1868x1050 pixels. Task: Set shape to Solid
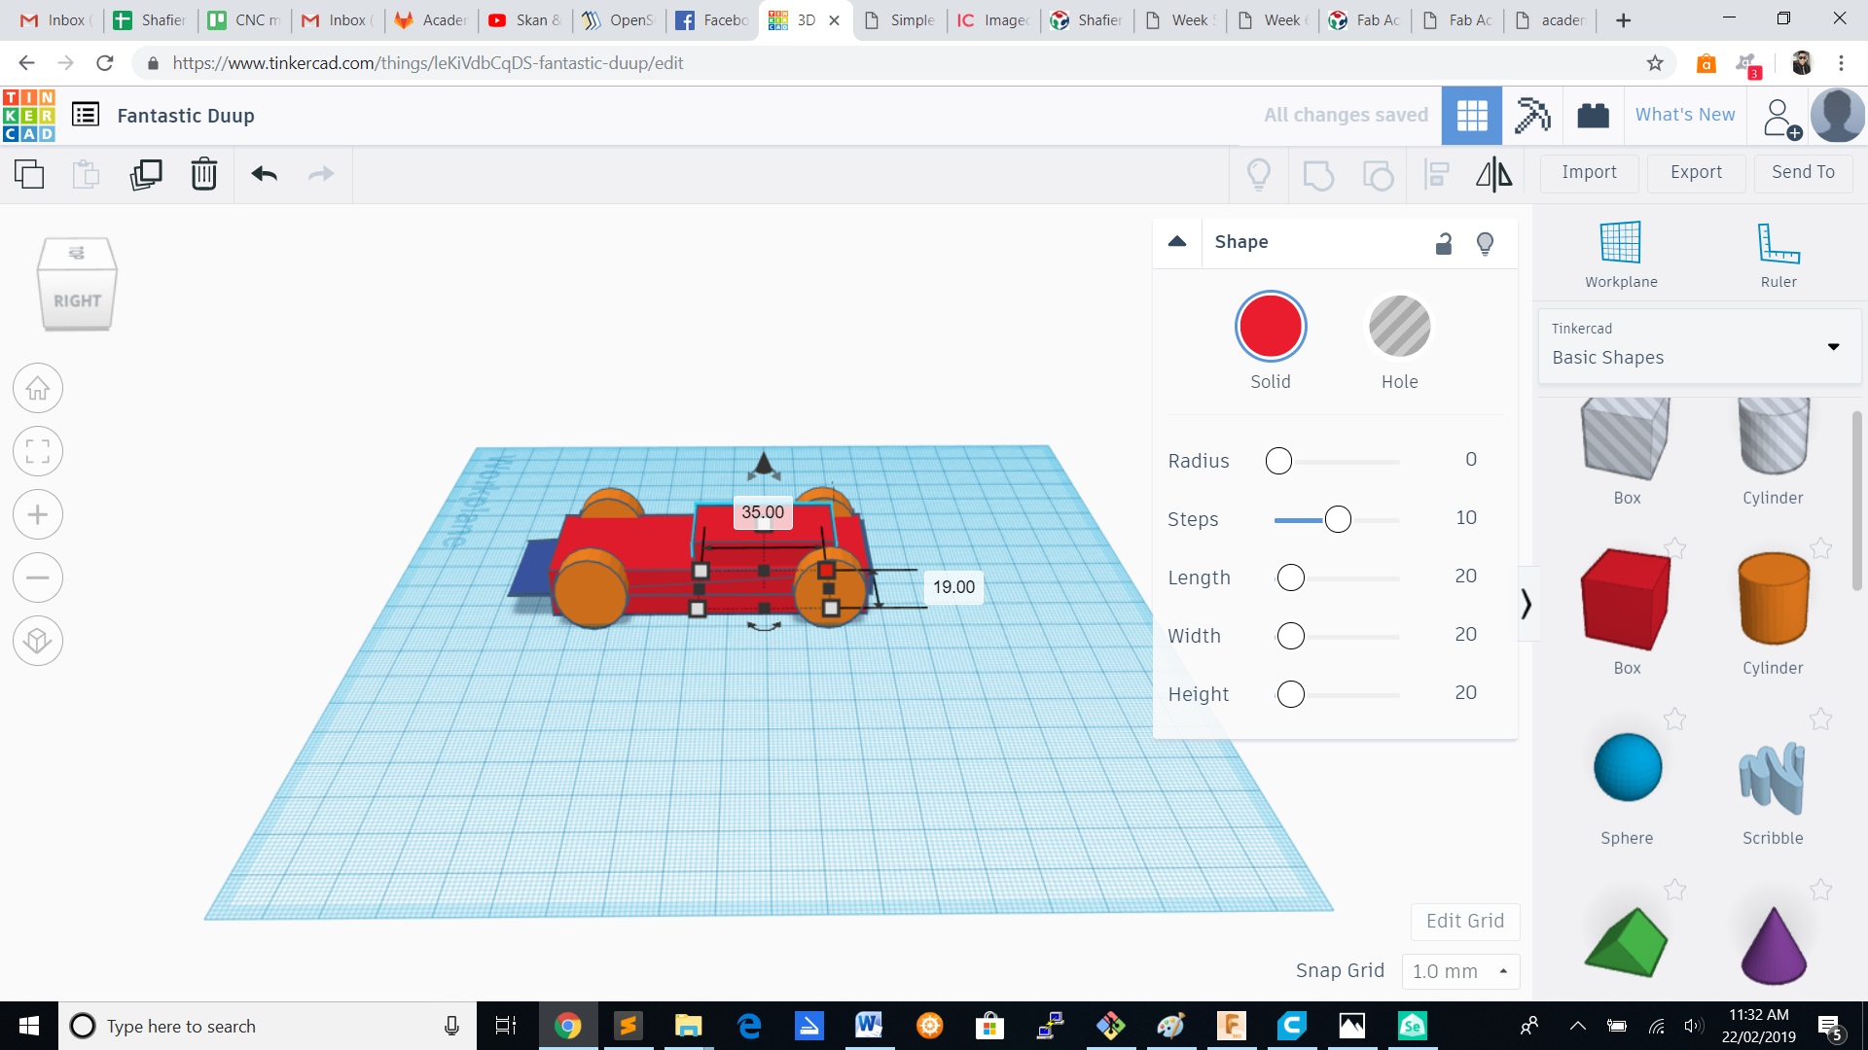pyautogui.click(x=1270, y=327)
